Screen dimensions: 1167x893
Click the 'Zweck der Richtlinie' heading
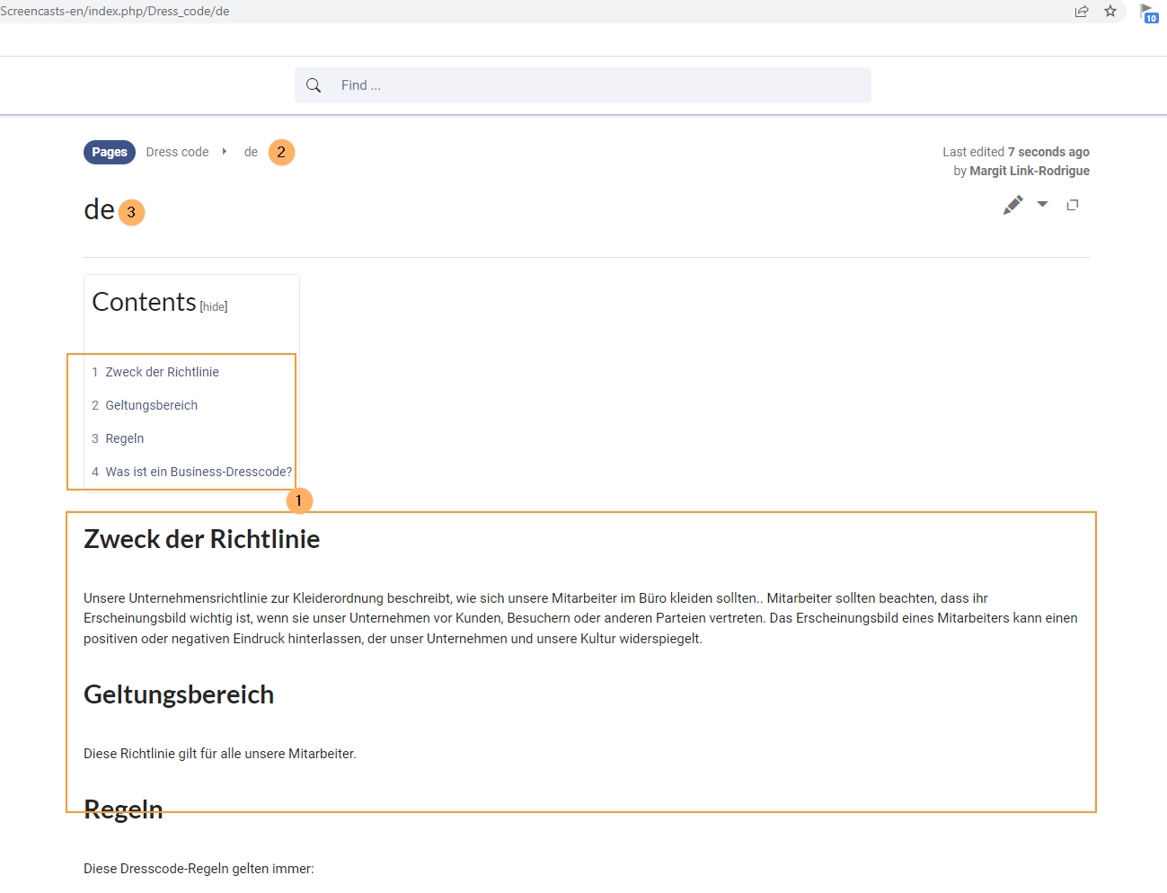coord(202,539)
